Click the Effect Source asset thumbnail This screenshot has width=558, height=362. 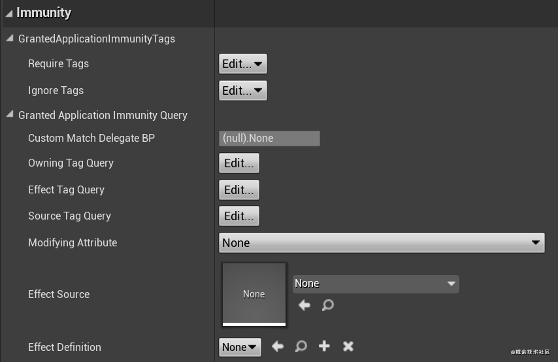coord(254,294)
